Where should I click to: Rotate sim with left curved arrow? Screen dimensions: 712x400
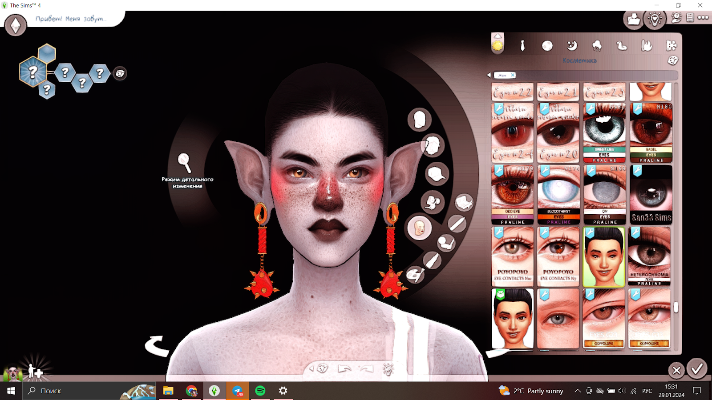157,346
